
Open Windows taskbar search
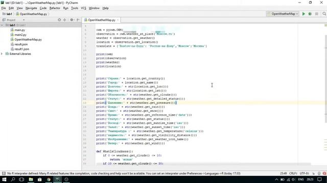pos(13,179)
